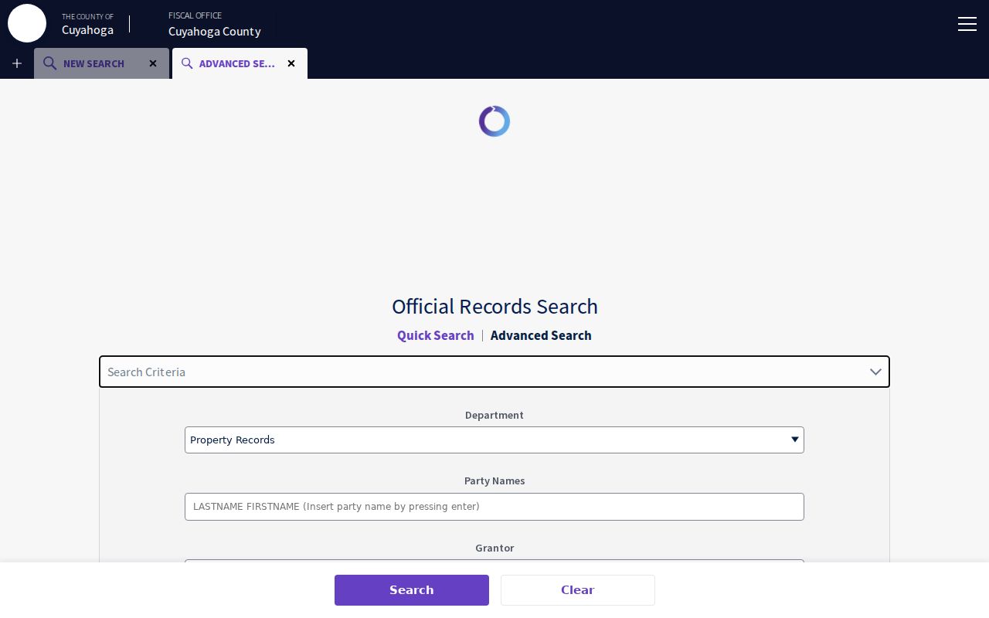Click the Cuyahoga County round logo
The height and width of the screenshot is (618, 989).
click(27, 23)
